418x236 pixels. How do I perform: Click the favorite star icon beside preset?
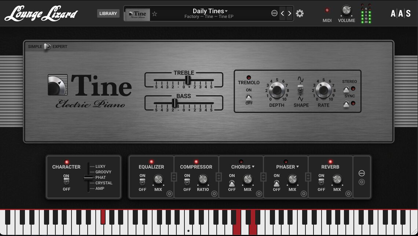pyautogui.click(x=154, y=14)
